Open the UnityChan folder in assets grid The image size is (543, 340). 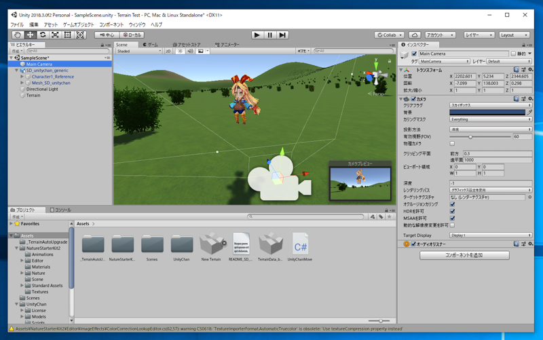[182, 247]
